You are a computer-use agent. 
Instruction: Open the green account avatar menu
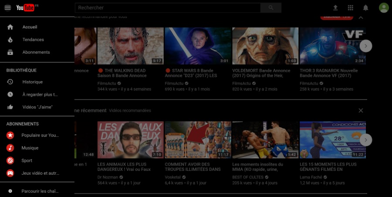coord(384,7)
